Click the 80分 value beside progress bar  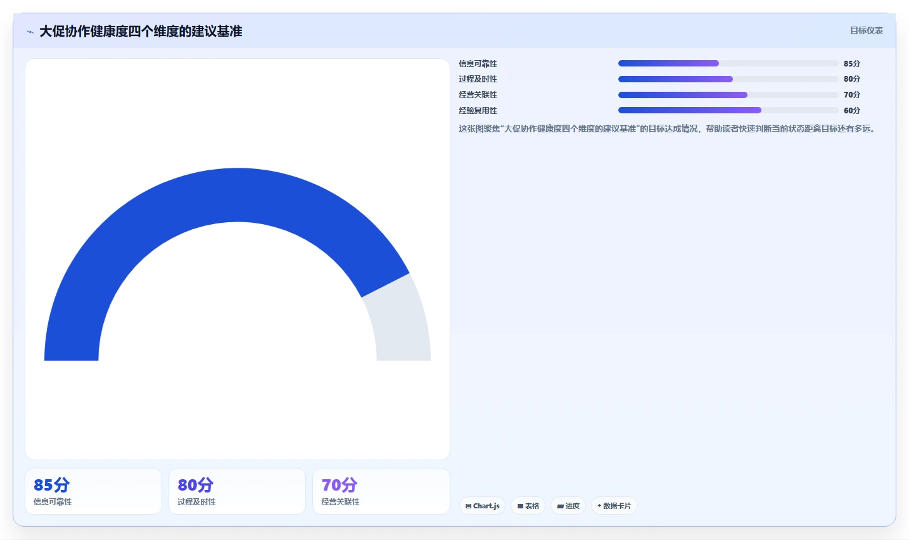tap(851, 79)
